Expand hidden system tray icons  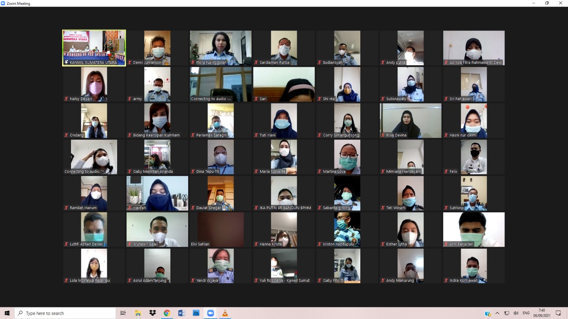[x=497, y=313]
